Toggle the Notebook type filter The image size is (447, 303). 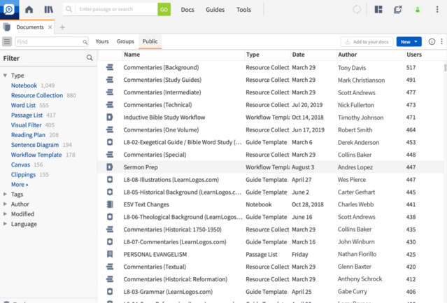pos(24,85)
